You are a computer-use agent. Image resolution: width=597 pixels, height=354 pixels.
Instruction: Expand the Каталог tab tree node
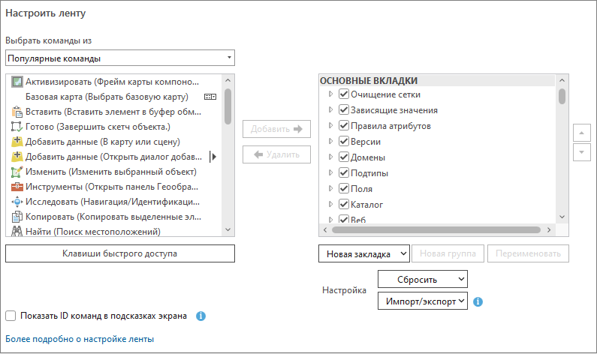(330, 204)
